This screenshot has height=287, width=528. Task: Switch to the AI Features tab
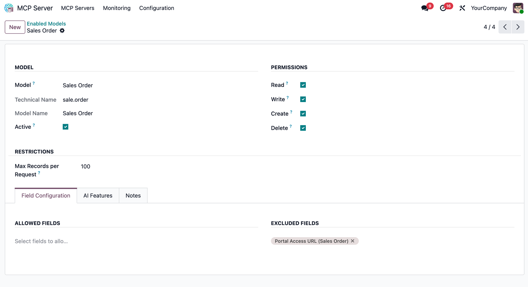98,195
